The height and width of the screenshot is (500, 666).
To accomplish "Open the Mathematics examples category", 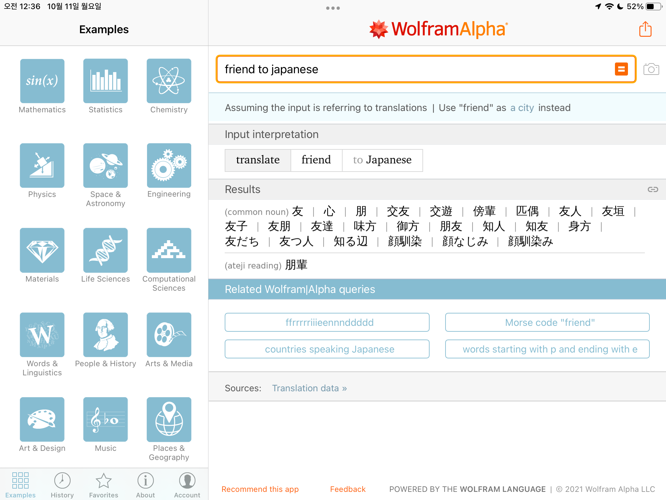I will 42,81.
